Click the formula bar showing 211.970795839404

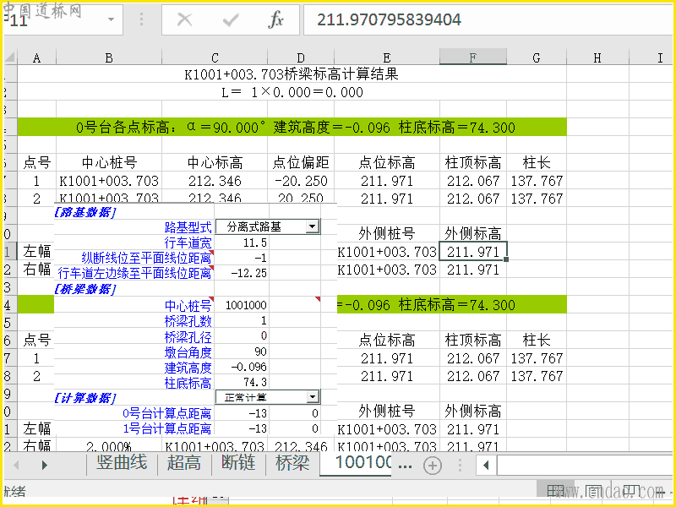pos(488,19)
